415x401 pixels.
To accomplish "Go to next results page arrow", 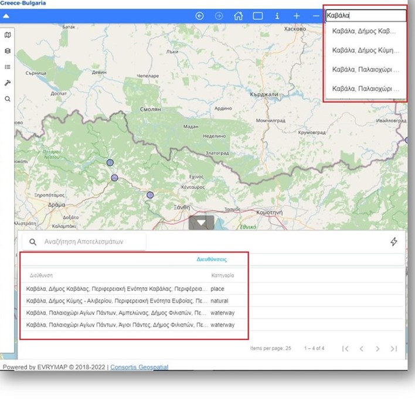I will tap(377, 349).
